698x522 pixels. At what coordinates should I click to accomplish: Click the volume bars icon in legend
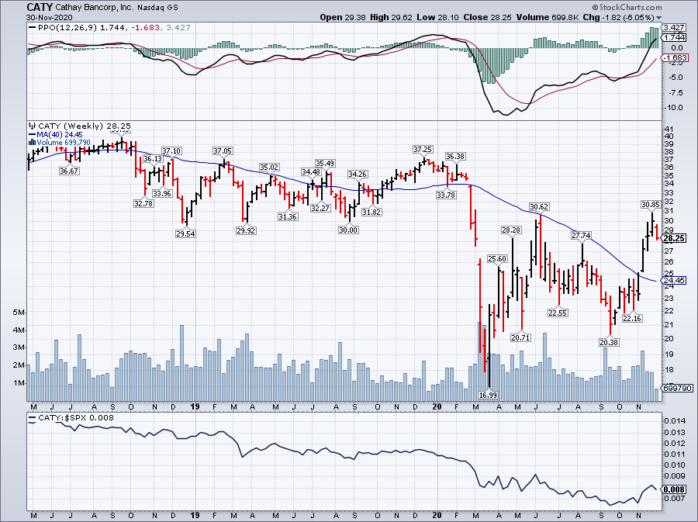32,143
